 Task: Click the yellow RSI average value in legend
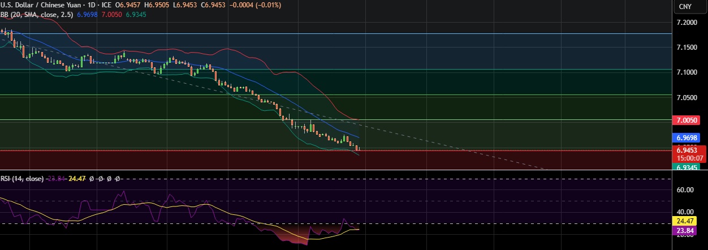76,179
